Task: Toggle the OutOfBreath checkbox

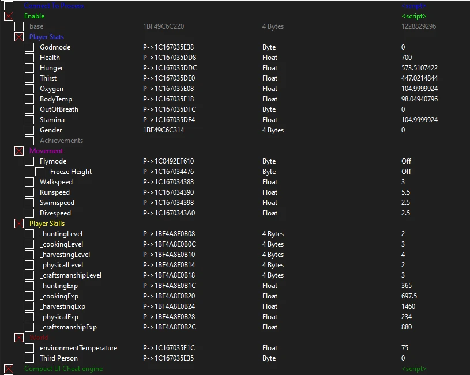Action: [x=29, y=109]
